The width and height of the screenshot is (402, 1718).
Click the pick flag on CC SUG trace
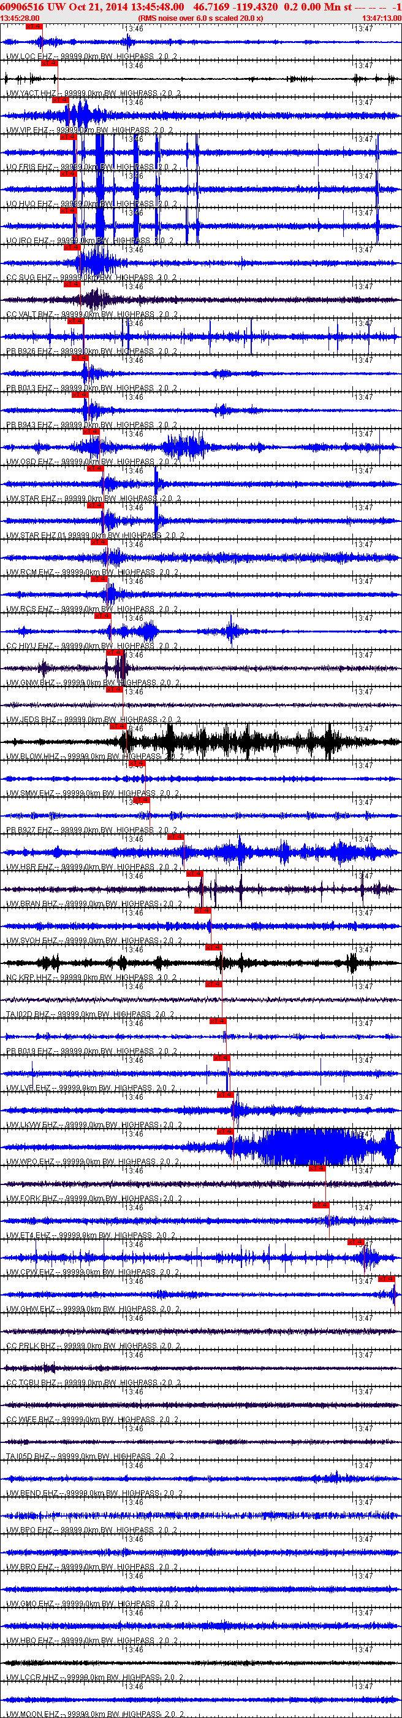tap(72, 247)
